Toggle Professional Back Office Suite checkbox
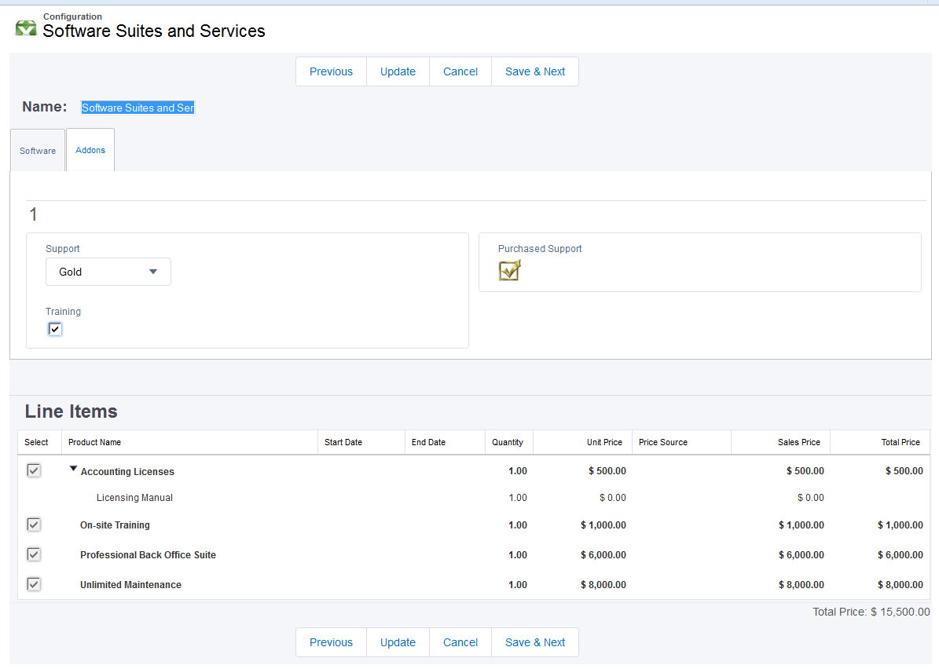 34,554
